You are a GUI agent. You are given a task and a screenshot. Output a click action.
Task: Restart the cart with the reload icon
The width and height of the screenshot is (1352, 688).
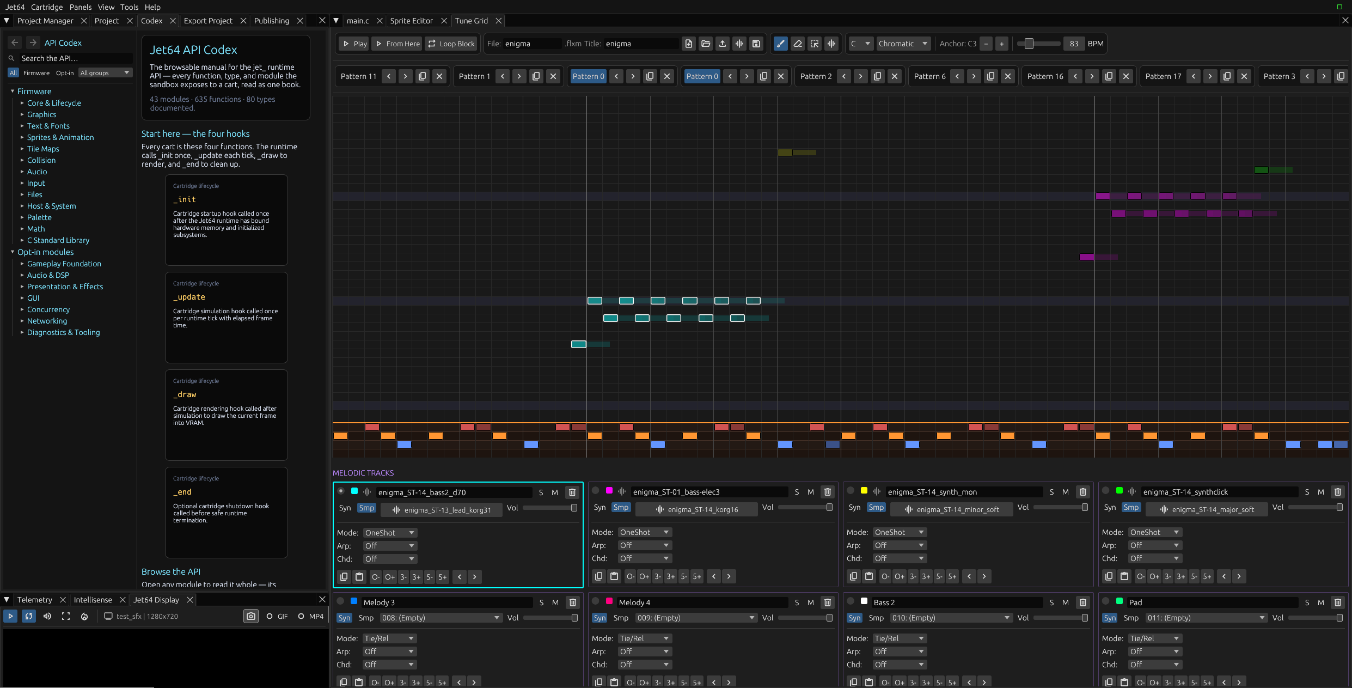pos(29,616)
